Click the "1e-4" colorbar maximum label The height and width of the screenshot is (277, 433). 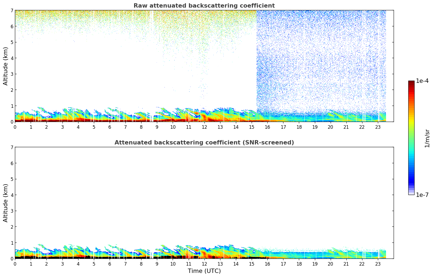click(x=422, y=81)
